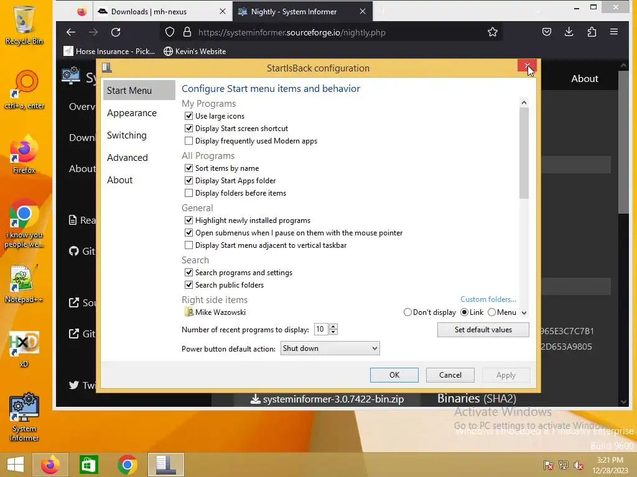Select Don't display for Mike Wazowski
This screenshot has height=477, width=637.
pyautogui.click(x=407, y=312)
